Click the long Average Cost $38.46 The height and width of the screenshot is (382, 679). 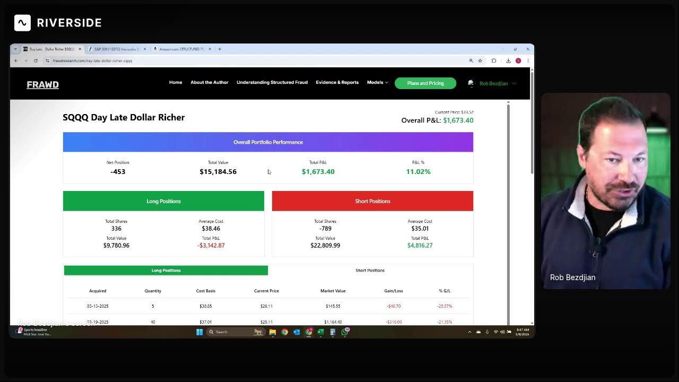211,229
